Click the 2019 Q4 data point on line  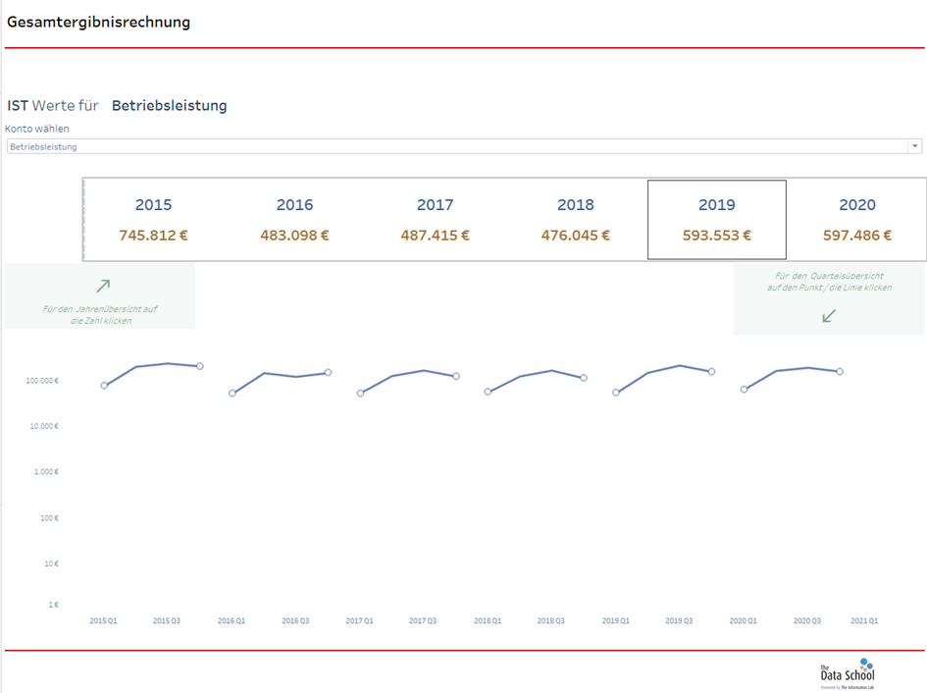(712, 372)
